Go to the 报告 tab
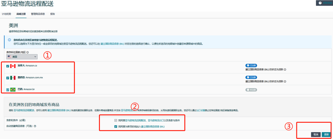The height and width of the screenshot is (139, 333). 52,14
